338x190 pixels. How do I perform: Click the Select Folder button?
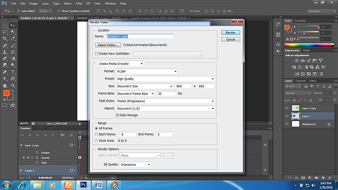click(x=108, y=45)
